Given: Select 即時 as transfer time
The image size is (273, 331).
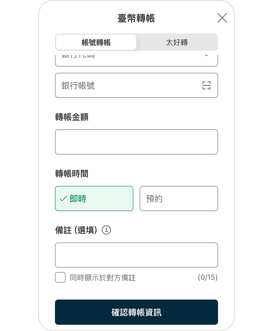Looking at the screenshot, I should (94, 199).
